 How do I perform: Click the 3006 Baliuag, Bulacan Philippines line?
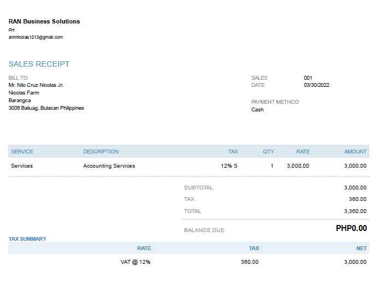coord(46,108)
